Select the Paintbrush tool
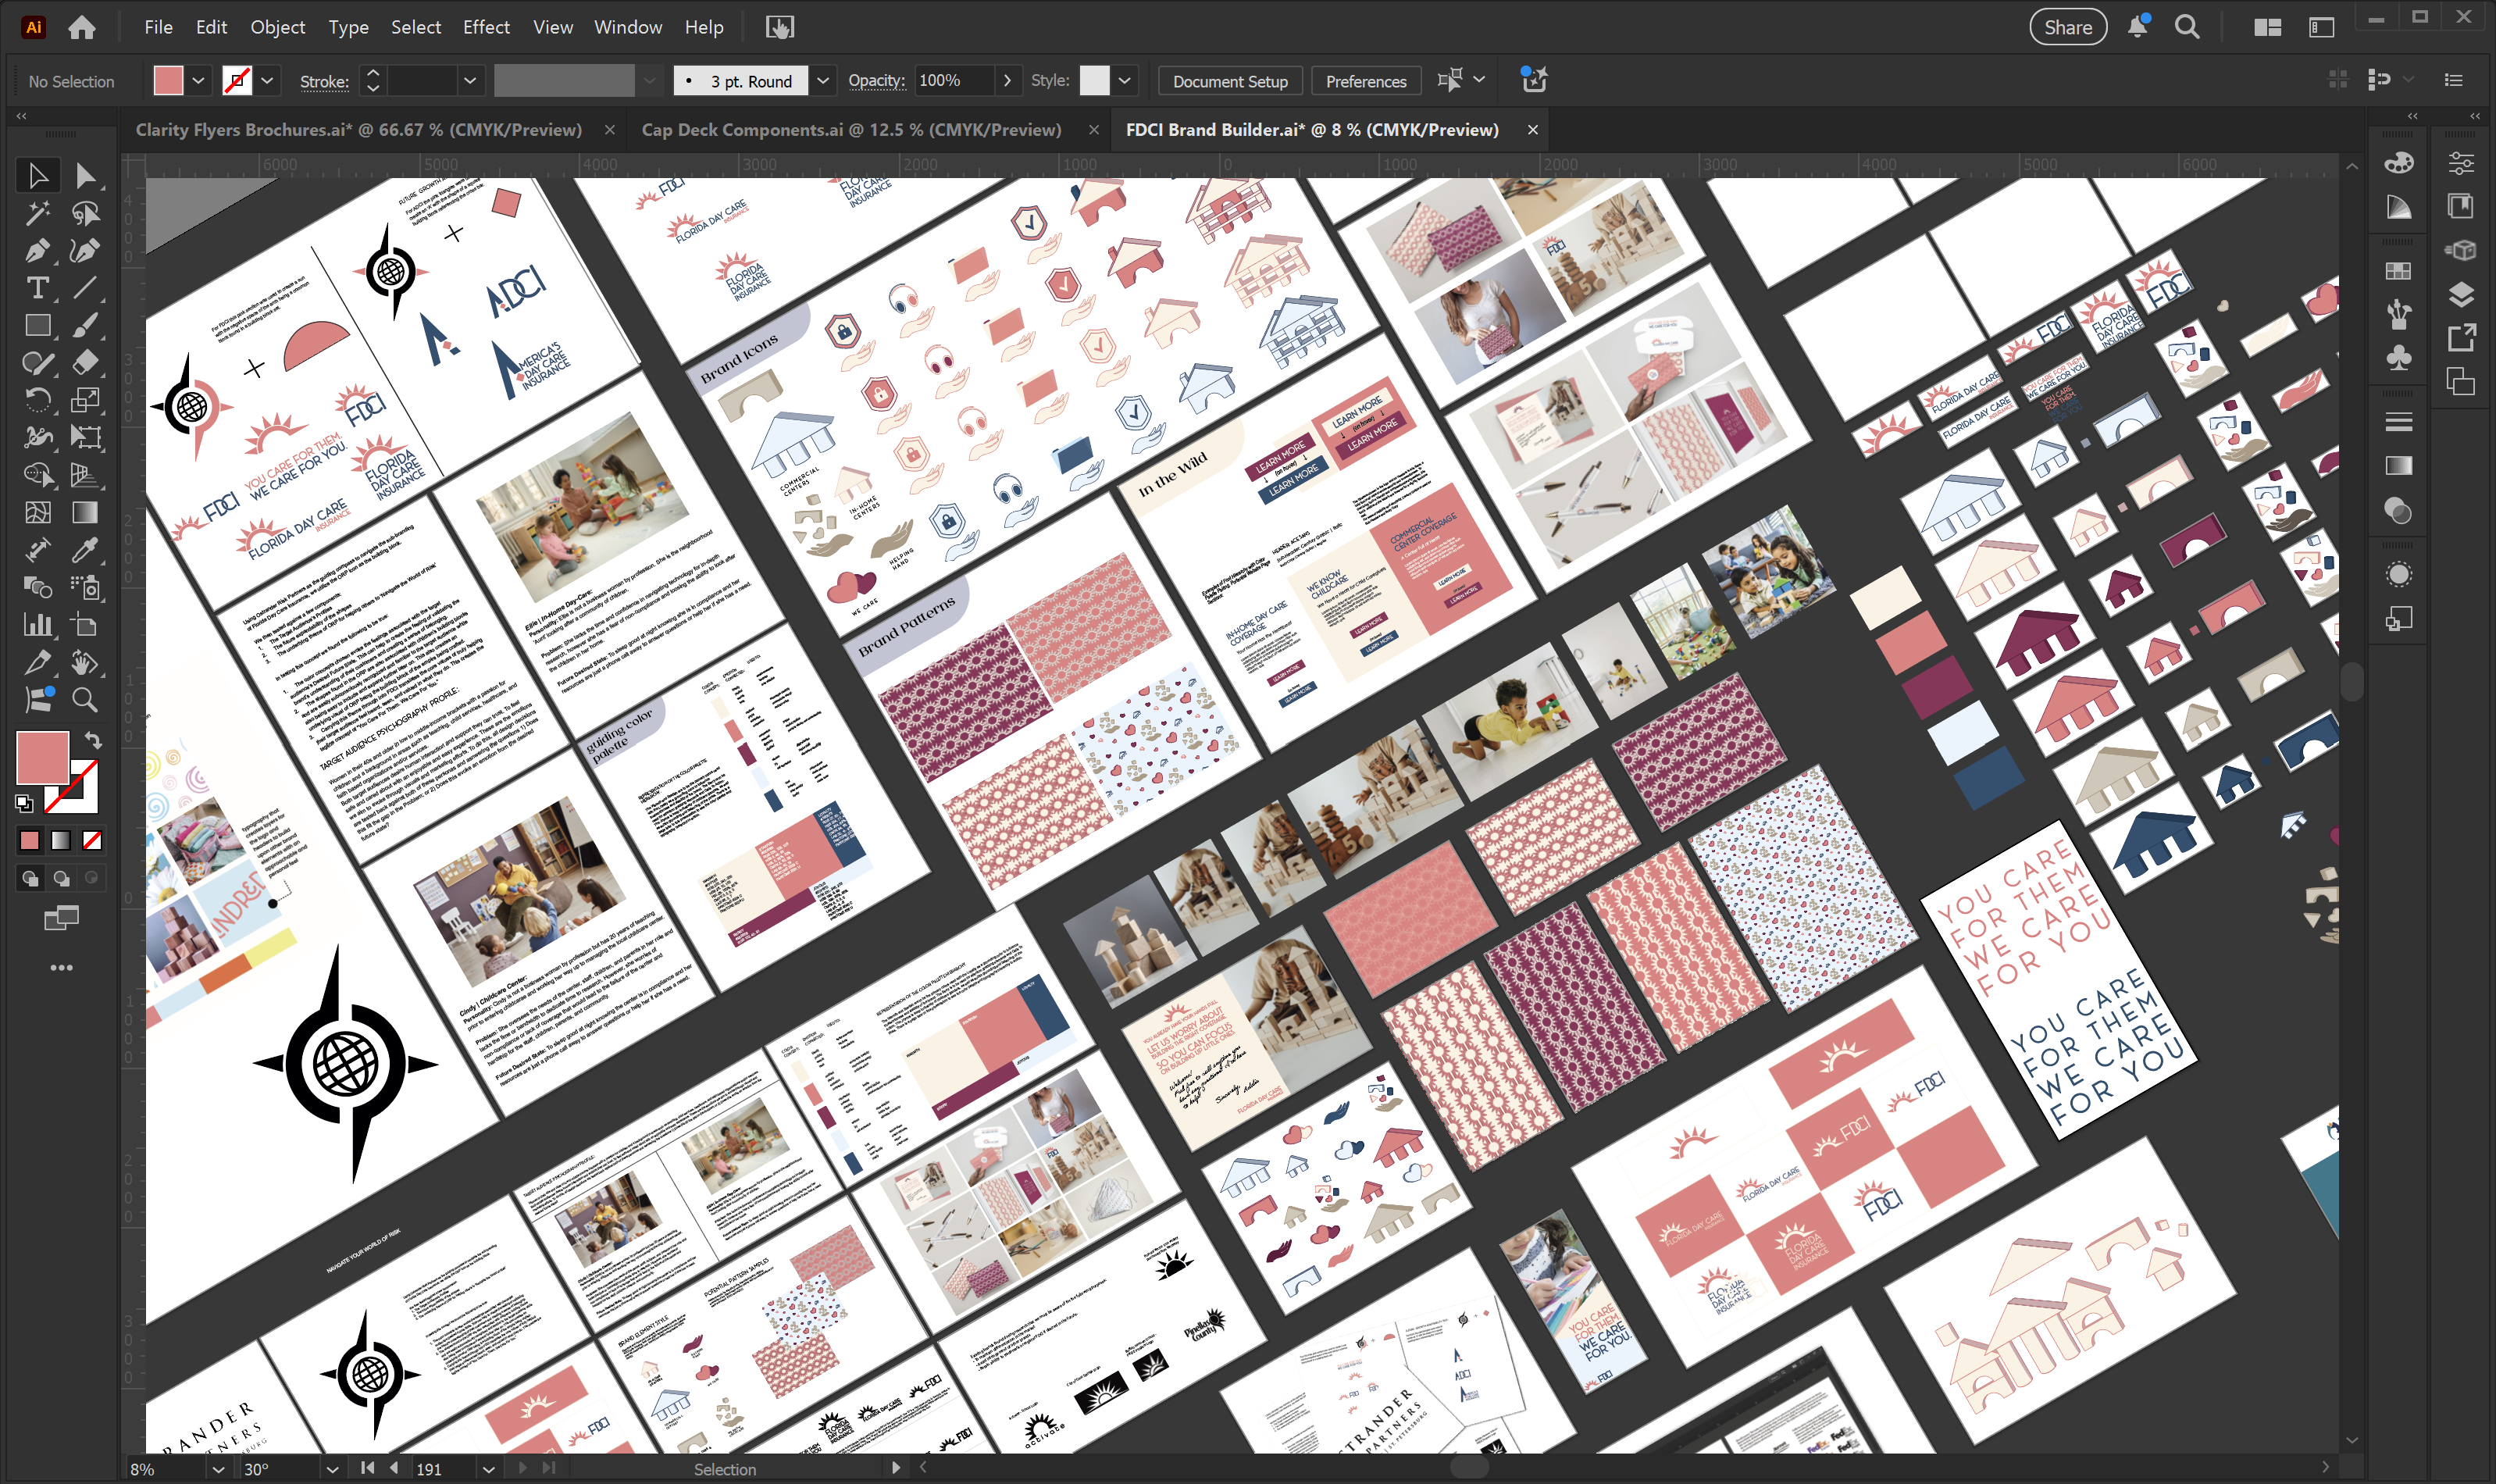Screen dimensions: 2496x1484 tap(85, 325)
